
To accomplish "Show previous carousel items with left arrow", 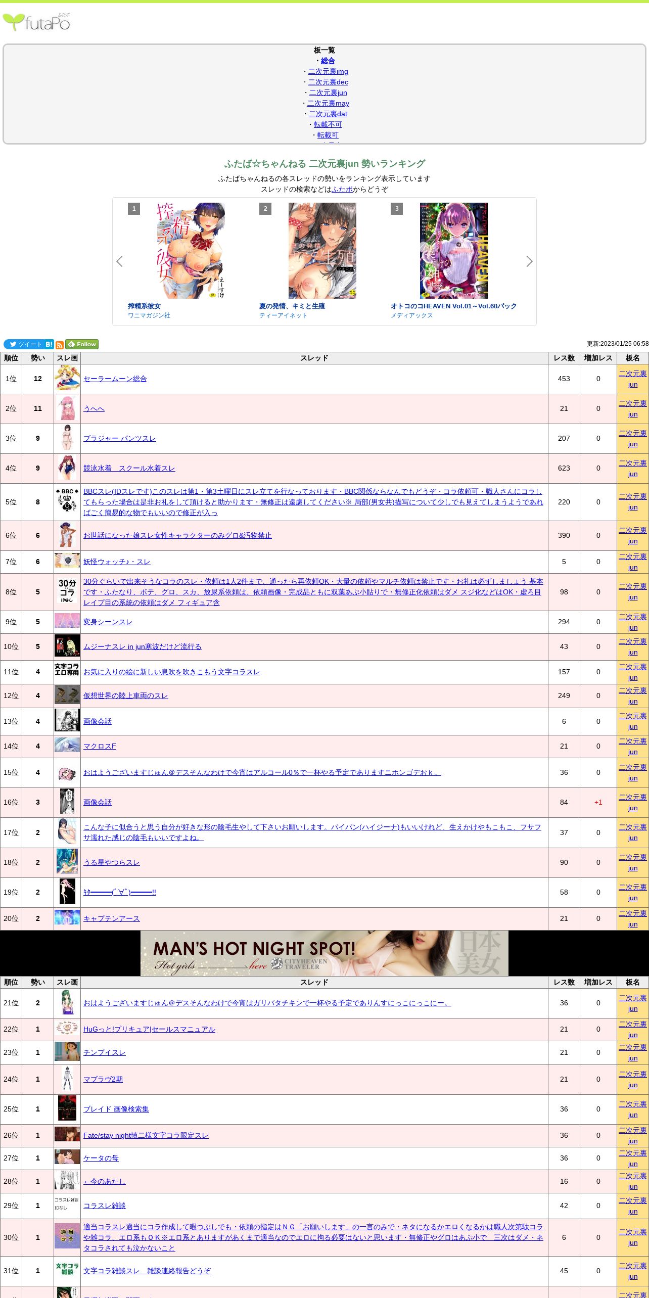I will click(120, 261).
